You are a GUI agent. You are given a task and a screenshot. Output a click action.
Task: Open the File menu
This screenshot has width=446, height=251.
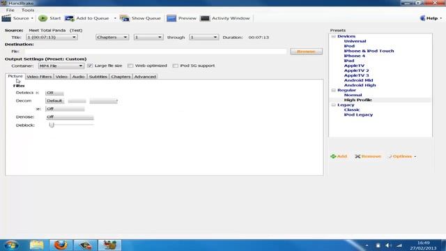pyautogui.click(x=10, y=10)
